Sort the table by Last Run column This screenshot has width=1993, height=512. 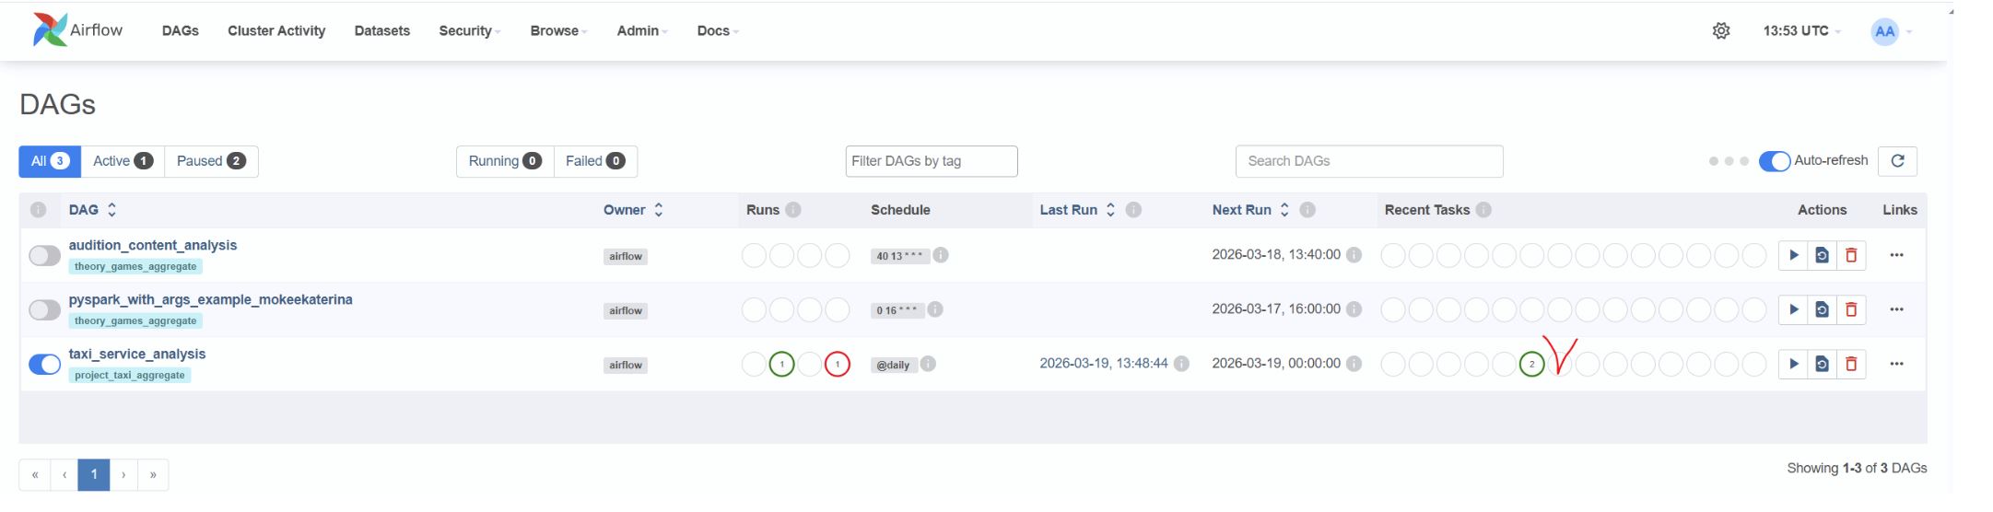point(1078,210)
